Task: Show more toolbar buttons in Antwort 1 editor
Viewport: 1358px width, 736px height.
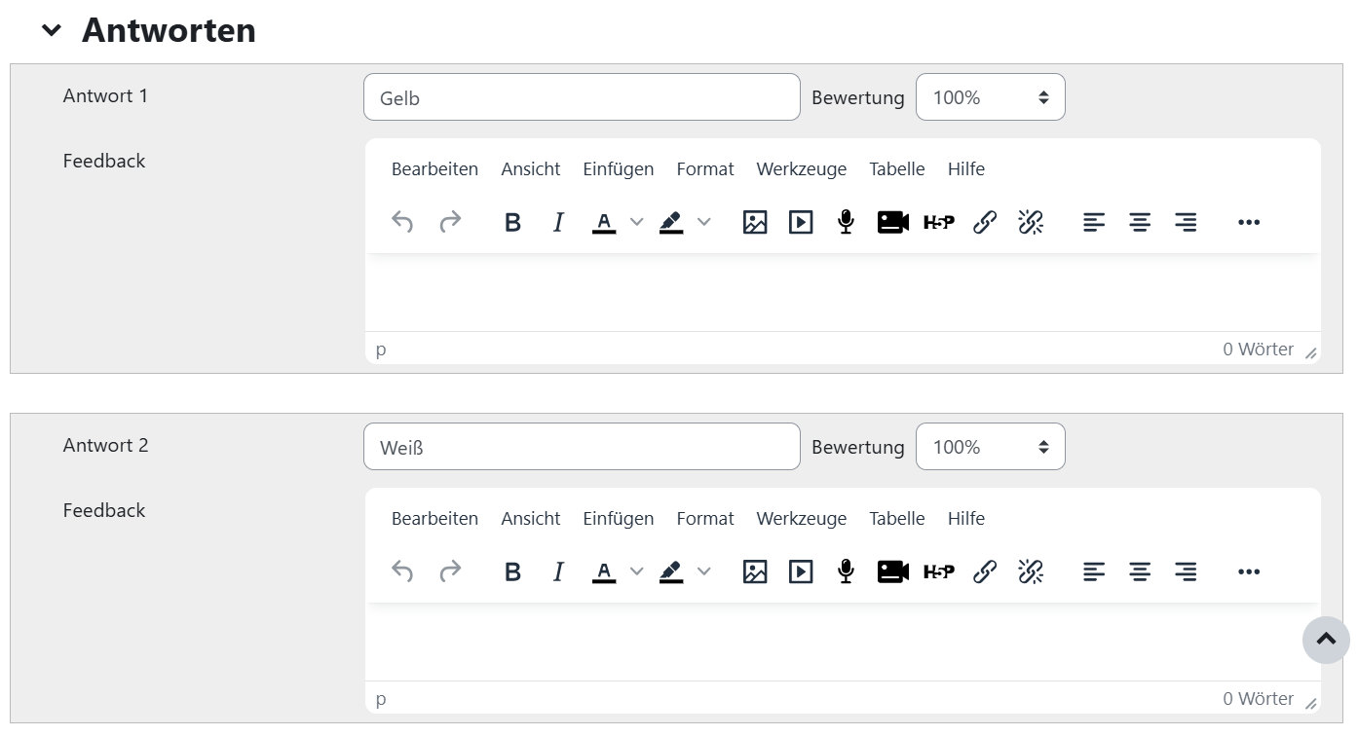Action: coord(1249,222)
